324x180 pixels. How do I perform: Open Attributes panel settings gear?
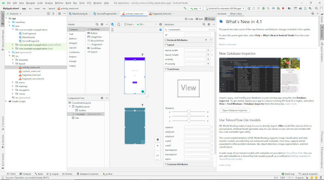point(209,24)
